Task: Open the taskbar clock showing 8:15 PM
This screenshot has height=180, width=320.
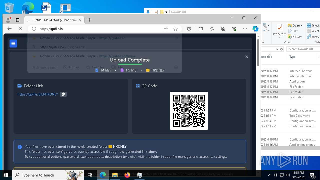Action: (299, 175)
